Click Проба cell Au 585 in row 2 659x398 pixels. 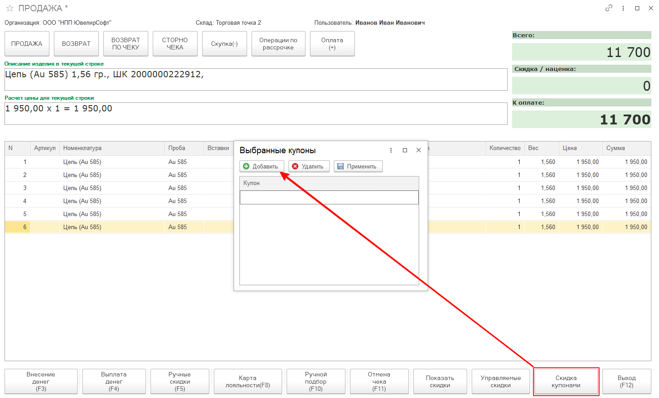(184, 175)
